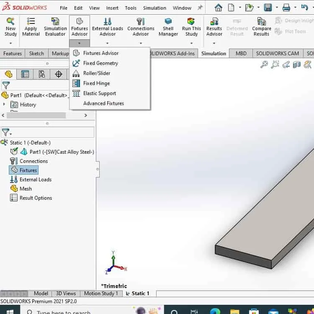Click the Section View icon

click(297, 64)
